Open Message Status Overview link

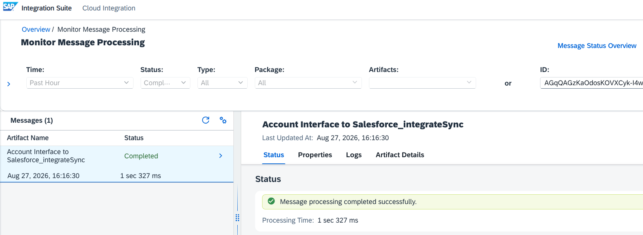pyautogui.click(x=597, y=46)
